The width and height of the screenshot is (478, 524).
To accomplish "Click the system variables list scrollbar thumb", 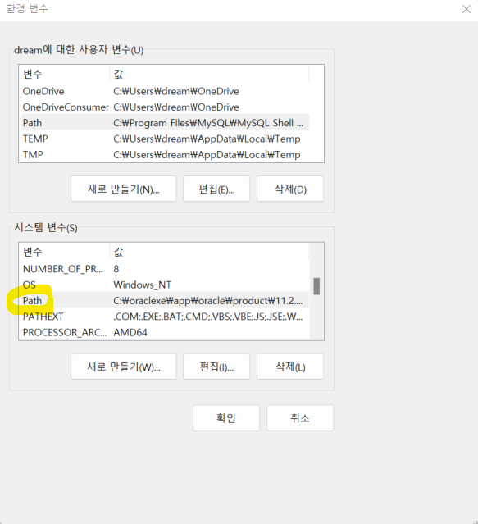I will click(316, 286).
